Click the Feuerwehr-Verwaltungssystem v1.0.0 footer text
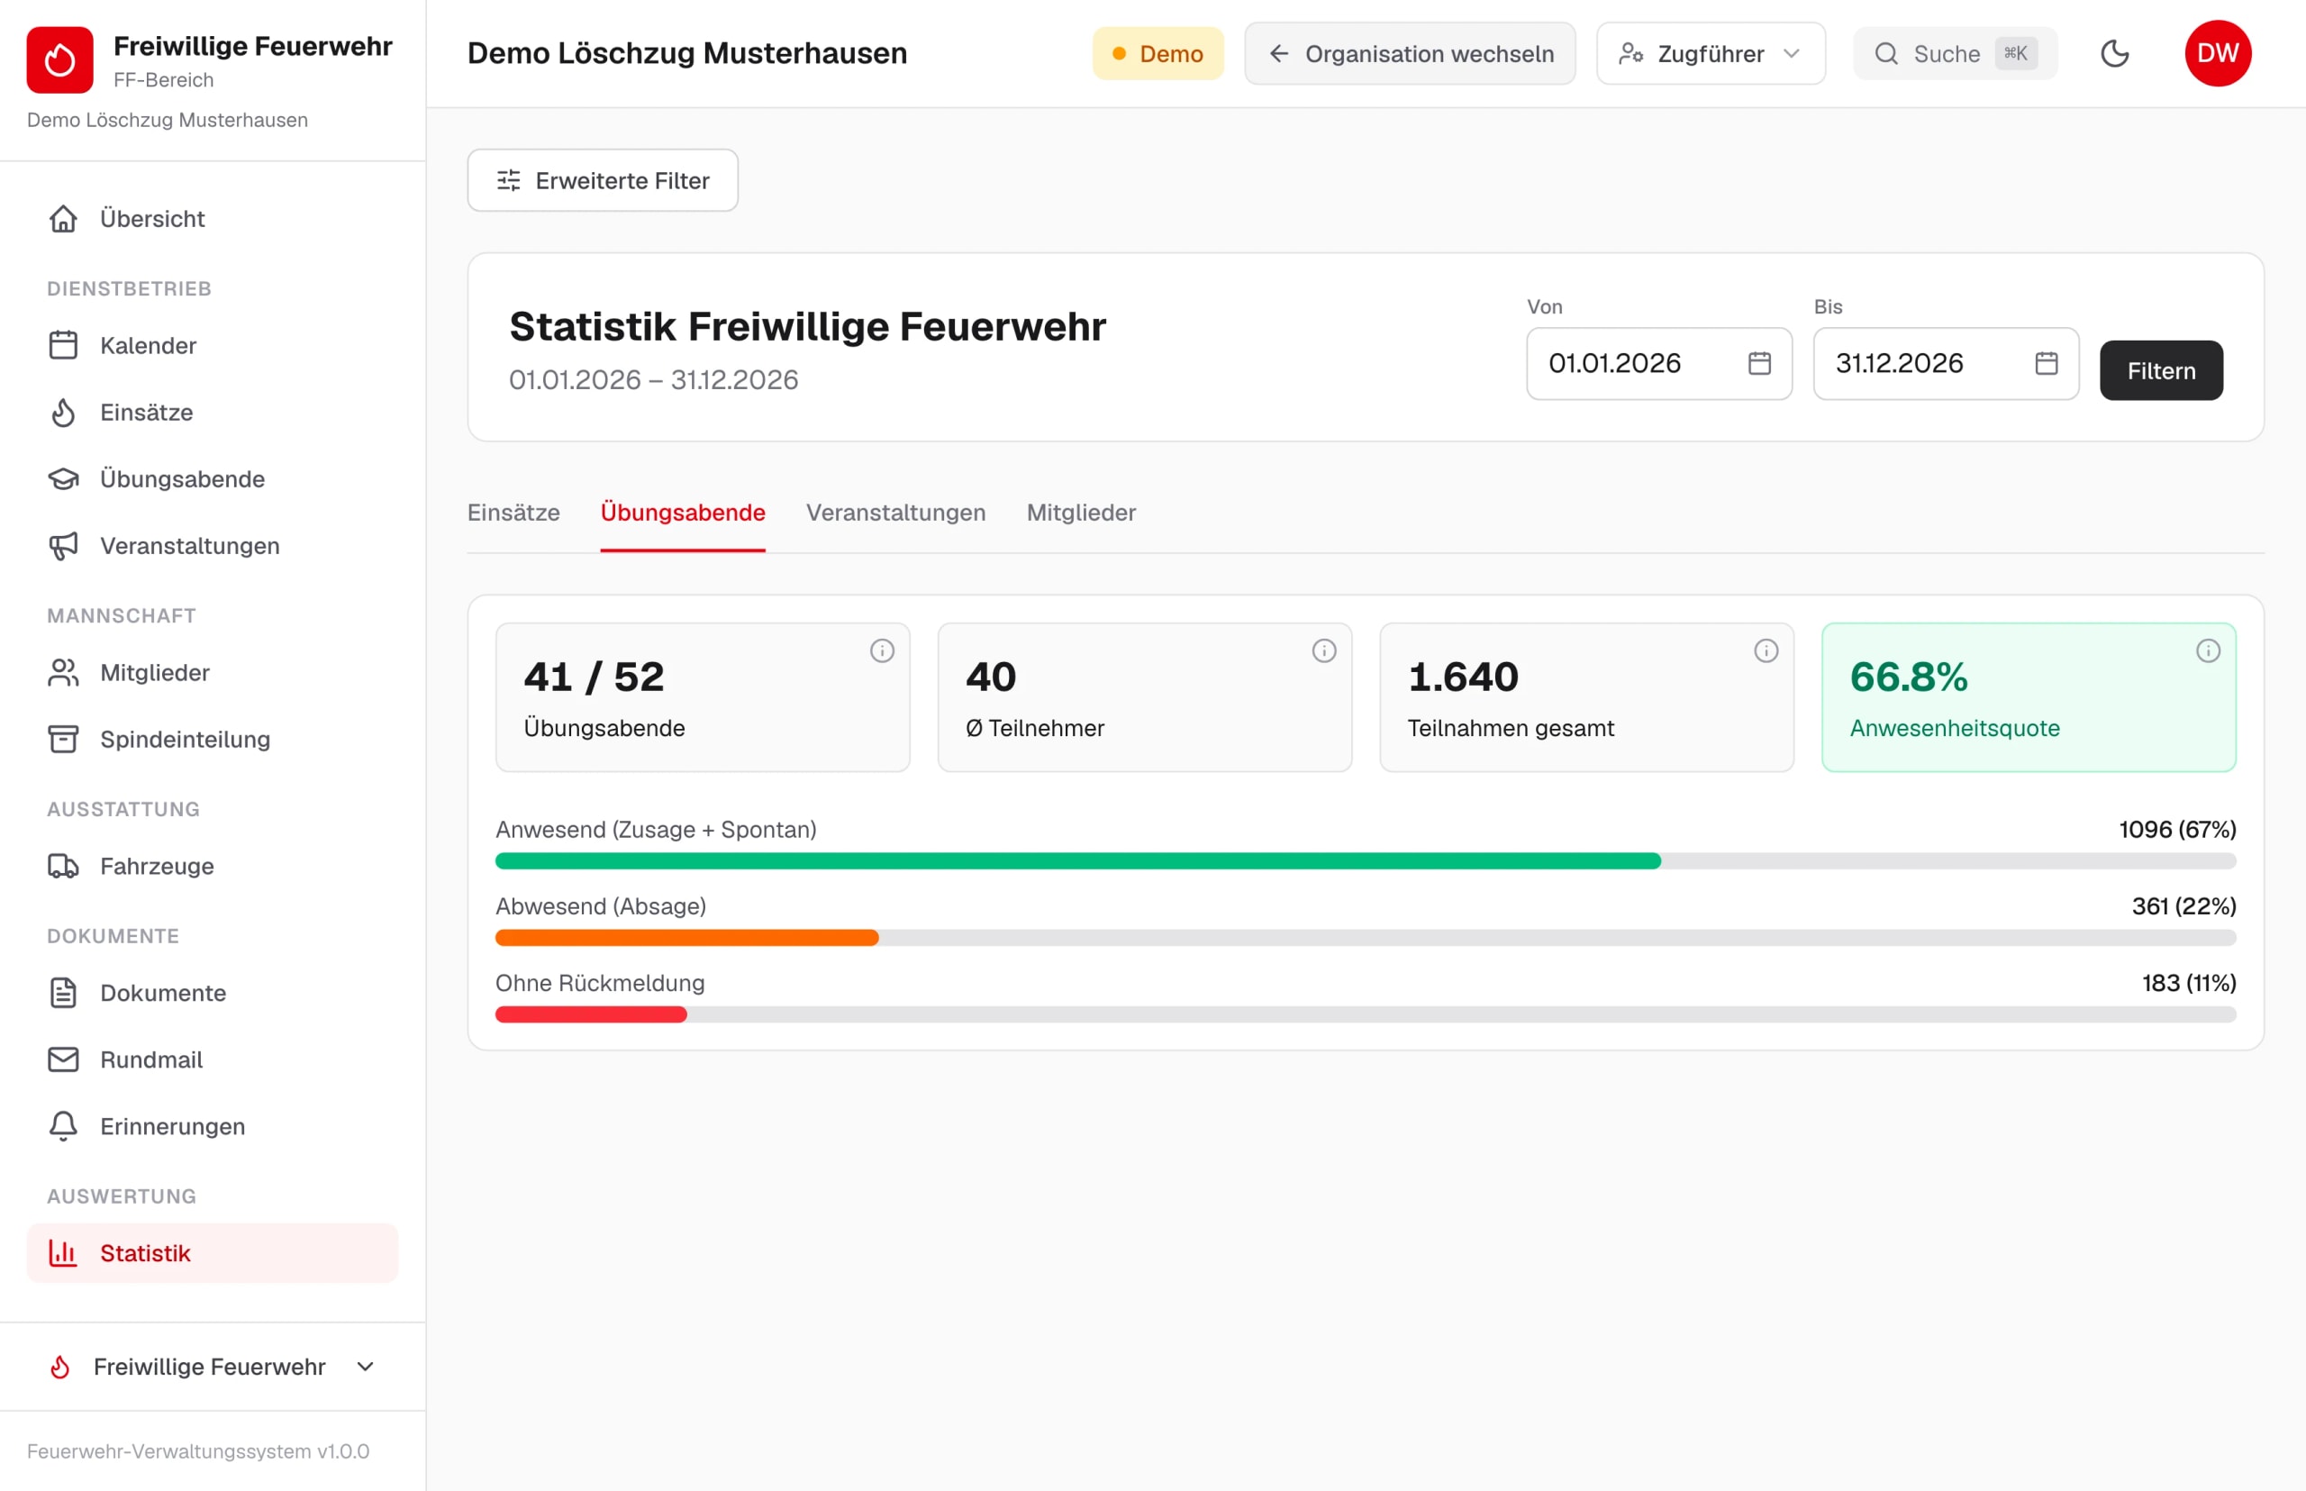 (197, 1451)
